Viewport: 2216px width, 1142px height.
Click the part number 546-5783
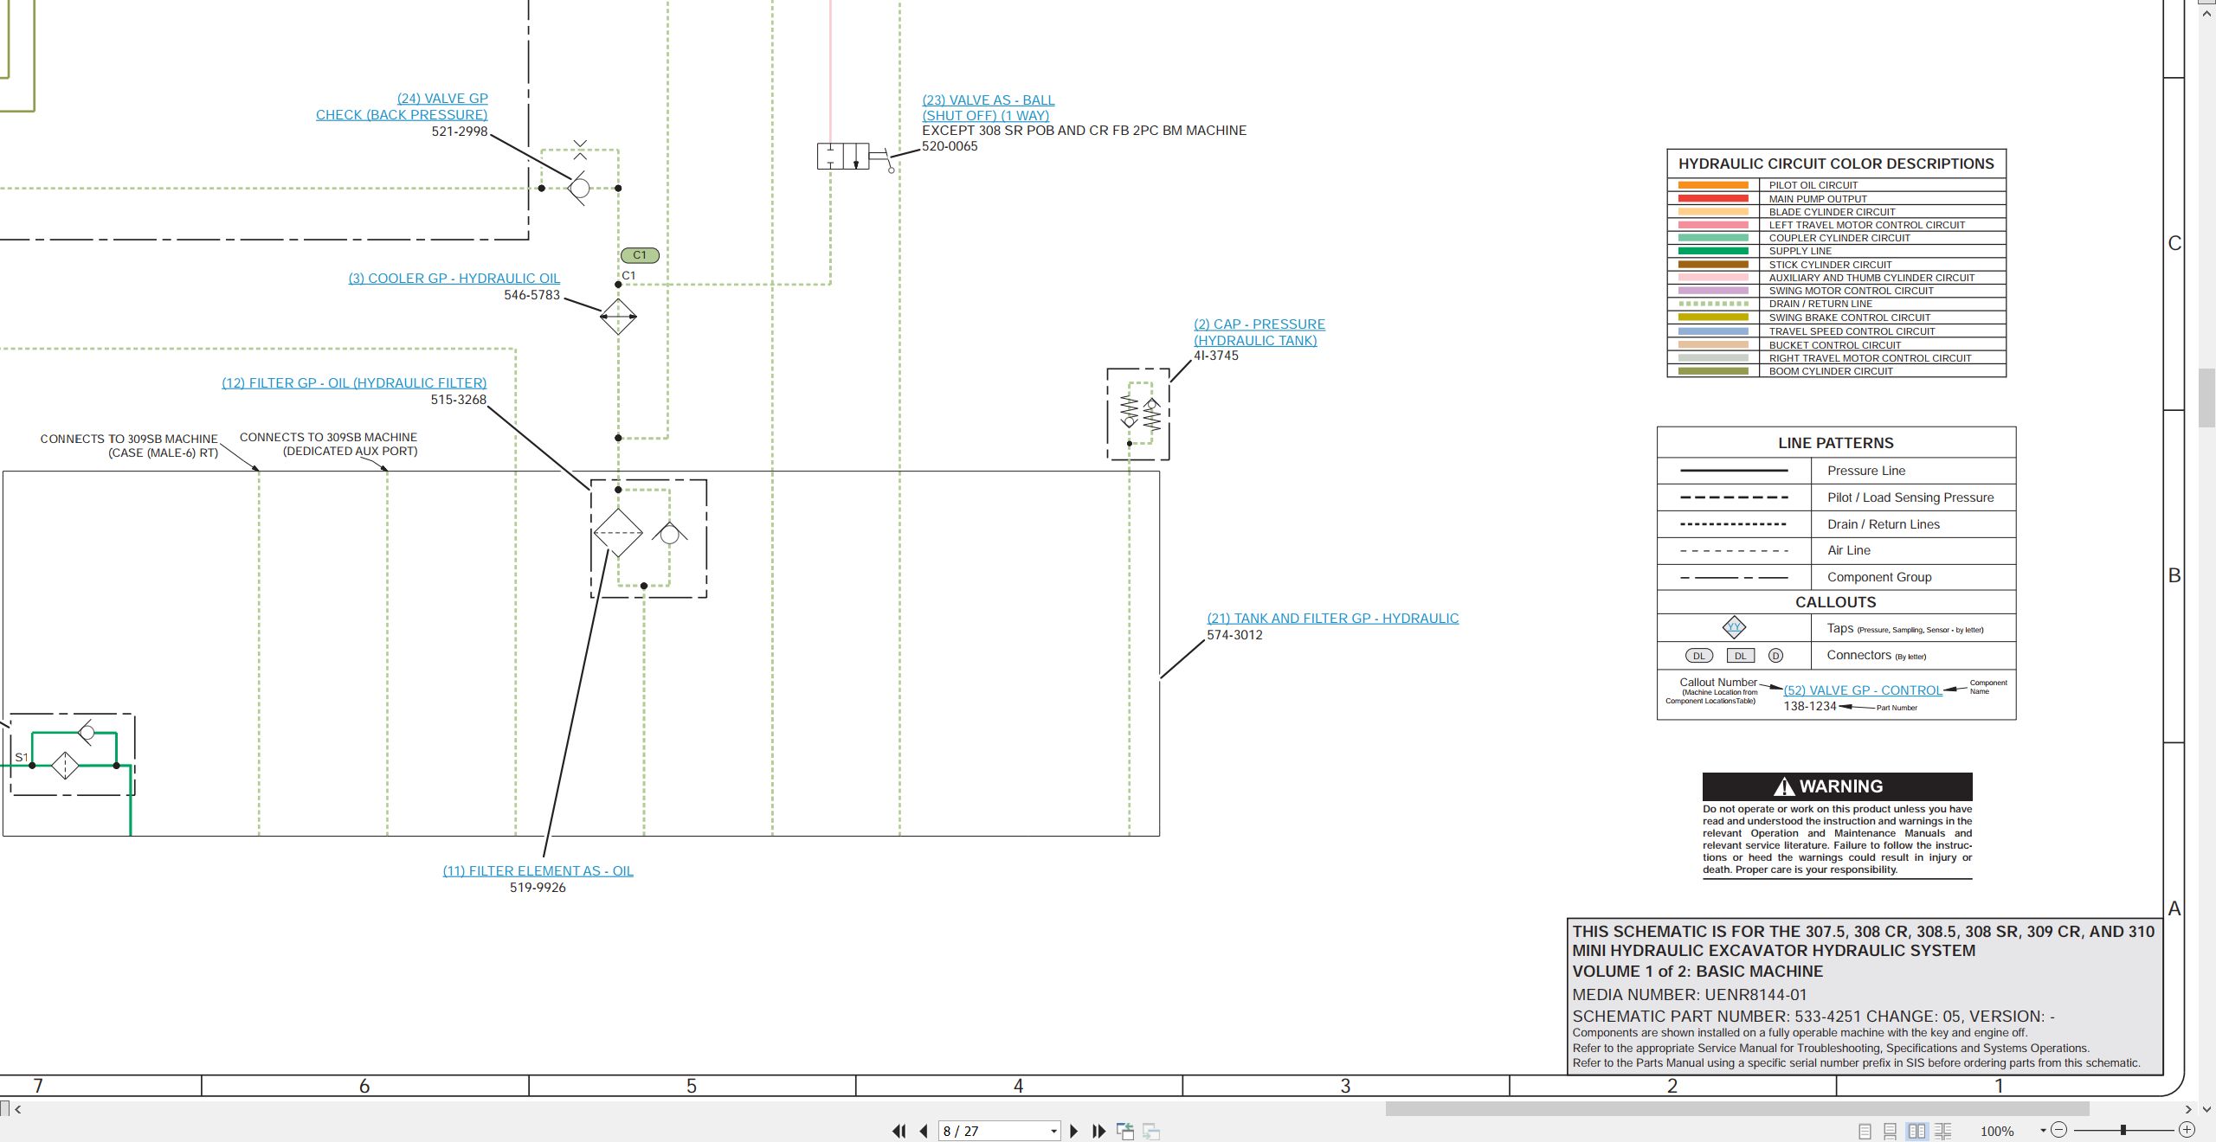tap(532, 295)
